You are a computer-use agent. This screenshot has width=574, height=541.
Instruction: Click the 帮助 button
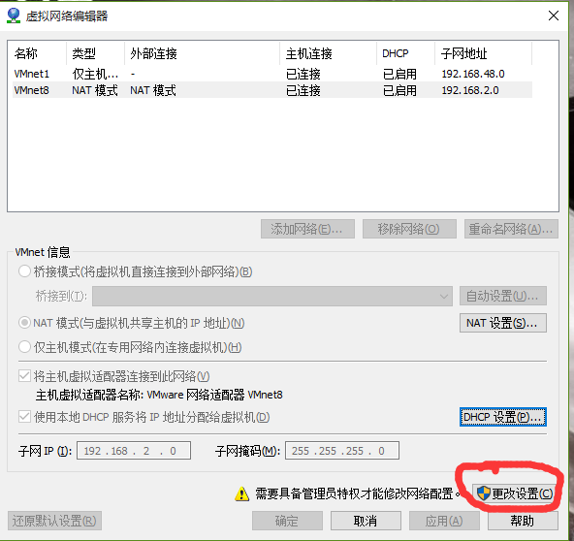click(523, 521)
